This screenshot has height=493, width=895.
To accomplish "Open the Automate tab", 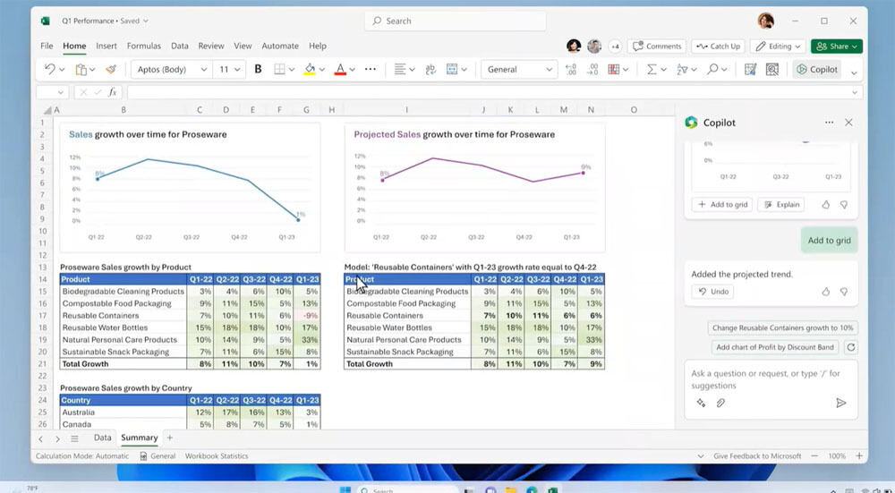I will tap(279, 46).
